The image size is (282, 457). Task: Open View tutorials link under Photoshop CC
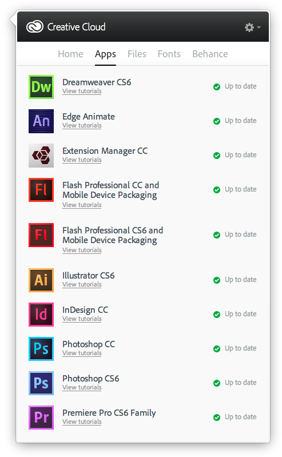coord(82,353)
